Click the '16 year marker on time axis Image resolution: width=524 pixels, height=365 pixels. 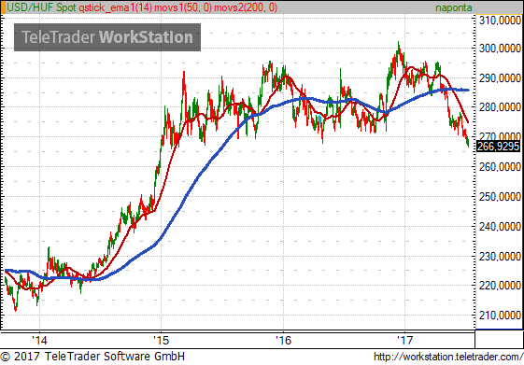283,341
